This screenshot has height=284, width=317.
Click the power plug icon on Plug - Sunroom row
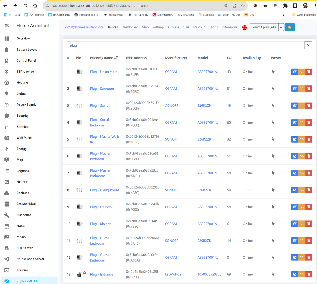273,88
